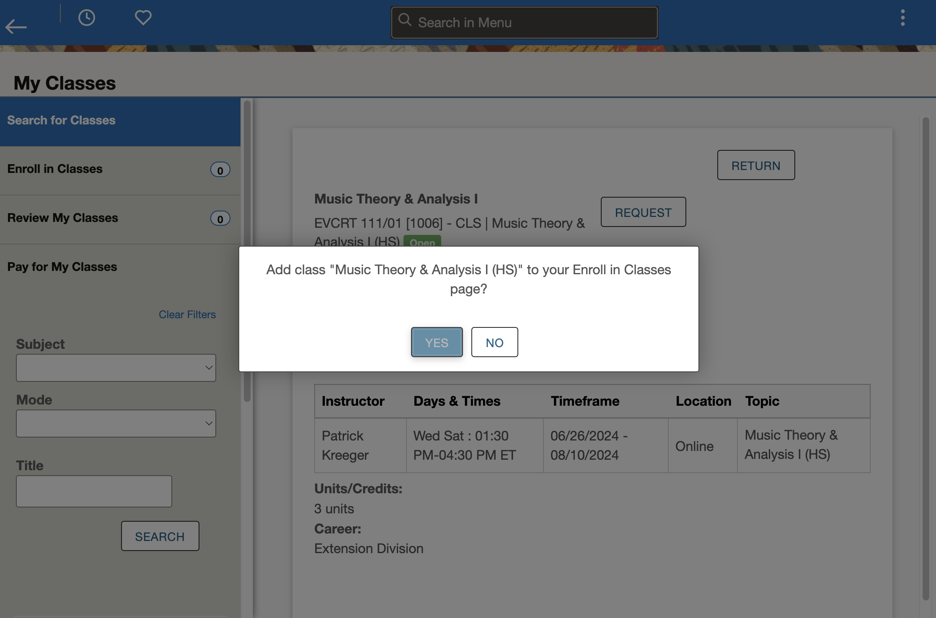Open the three-dot actions menu
This screenshot has height=618, width=936.
pyautogui.click(x=903, y=18)
